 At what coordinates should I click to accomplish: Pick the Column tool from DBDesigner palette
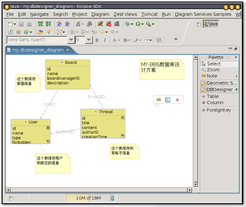click(215, 103)
